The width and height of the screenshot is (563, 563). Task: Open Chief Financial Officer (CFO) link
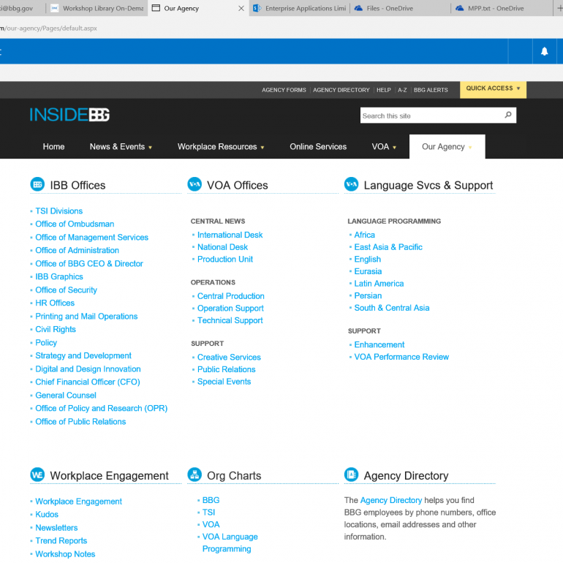[88, 382]
